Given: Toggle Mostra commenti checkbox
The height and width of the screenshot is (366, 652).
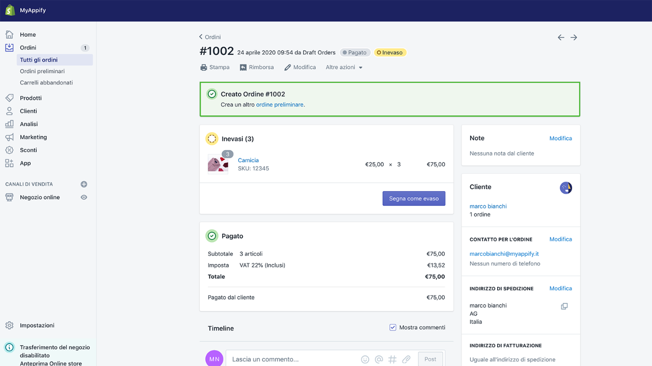Looking at the screenshot, I should click(x=393, y=327).
